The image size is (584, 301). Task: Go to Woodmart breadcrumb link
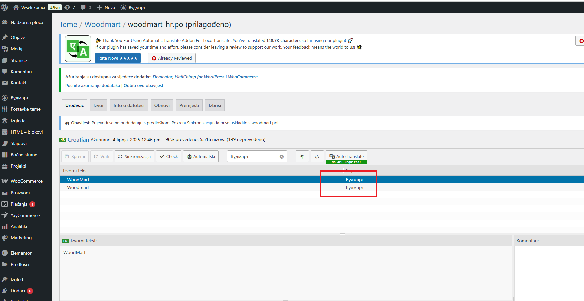coord(102,24)
